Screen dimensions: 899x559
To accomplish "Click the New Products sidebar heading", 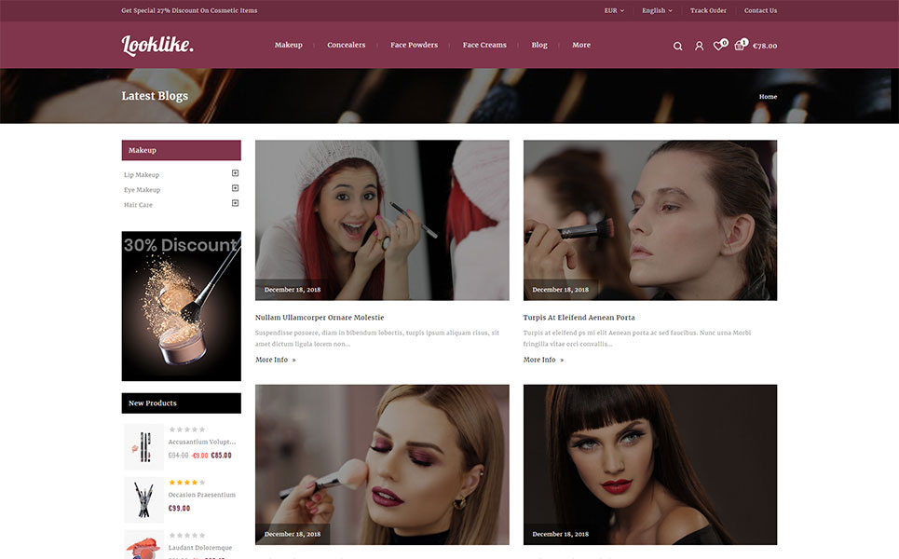I will [181, 403].
